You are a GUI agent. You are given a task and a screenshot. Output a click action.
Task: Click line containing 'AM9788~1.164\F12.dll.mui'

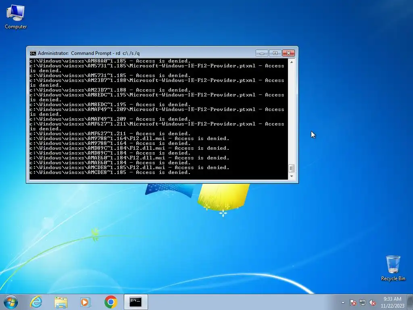[x=129, y=139]
